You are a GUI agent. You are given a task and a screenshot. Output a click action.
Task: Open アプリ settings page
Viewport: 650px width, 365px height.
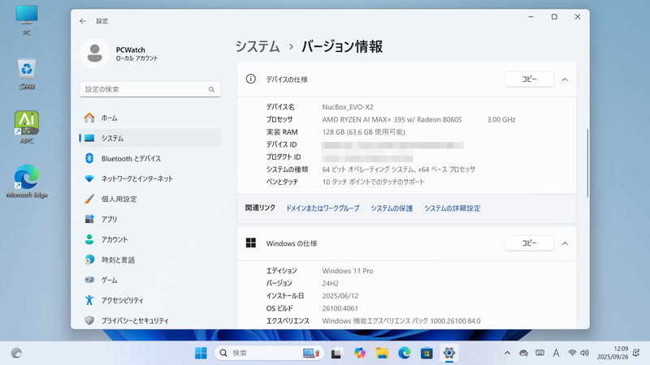(150, 219)
